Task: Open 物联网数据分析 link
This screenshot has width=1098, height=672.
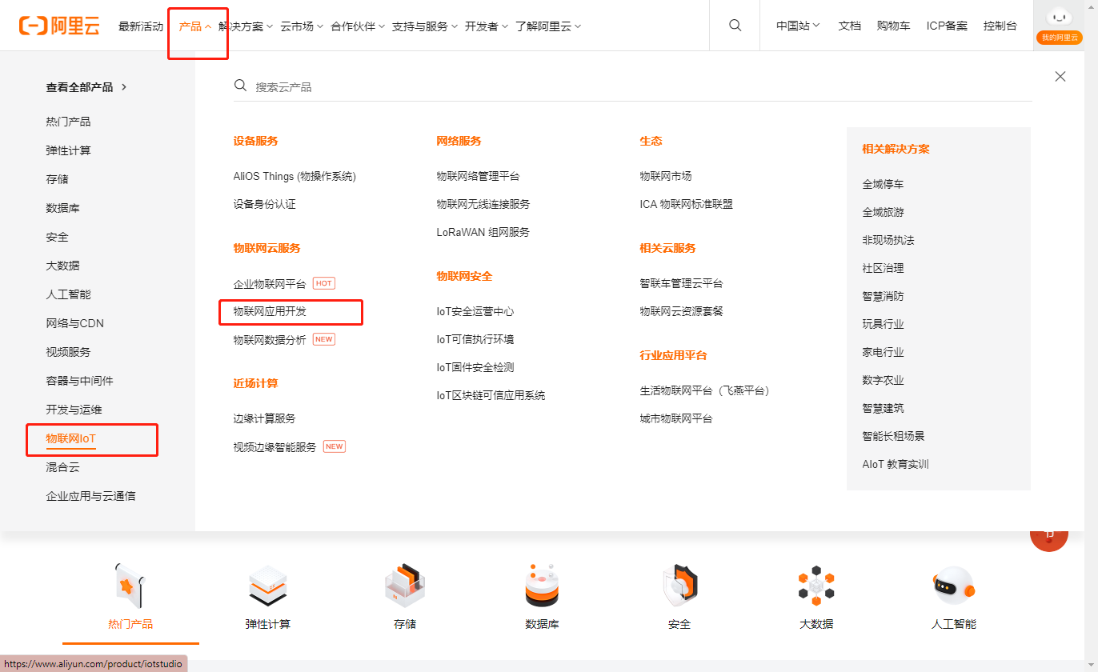Action: [x=270, y=339]
